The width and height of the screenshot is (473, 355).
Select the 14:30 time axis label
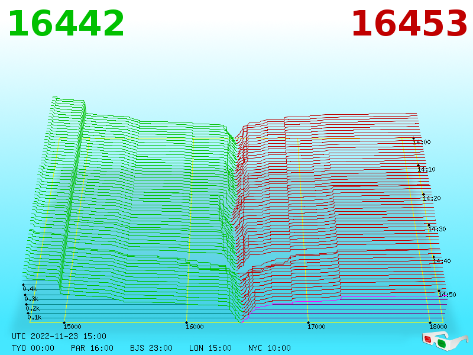437,229
